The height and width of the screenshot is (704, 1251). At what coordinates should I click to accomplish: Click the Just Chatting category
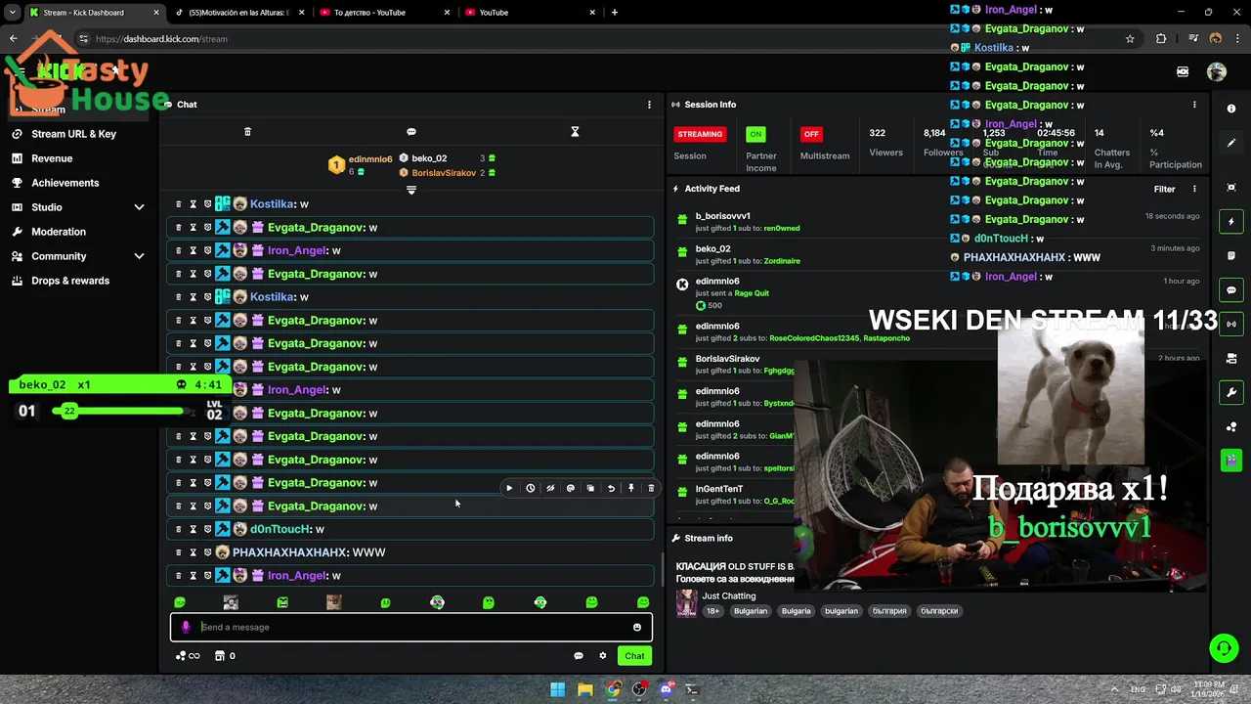728,595
